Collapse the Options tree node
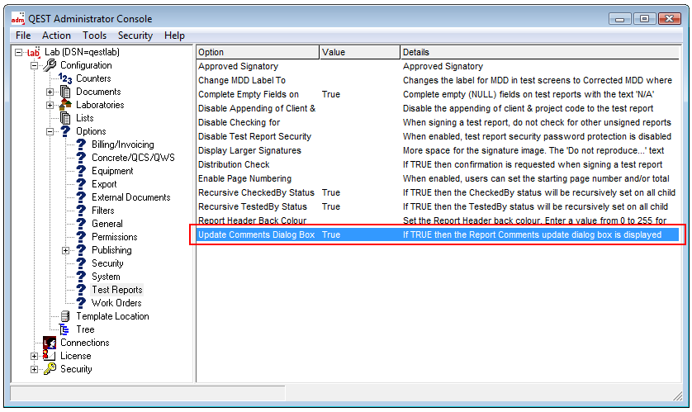This screenshot has height=412, width=692. click(x=50, y=131)
